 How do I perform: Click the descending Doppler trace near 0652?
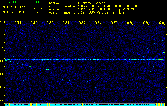click(x=30, y=65)
